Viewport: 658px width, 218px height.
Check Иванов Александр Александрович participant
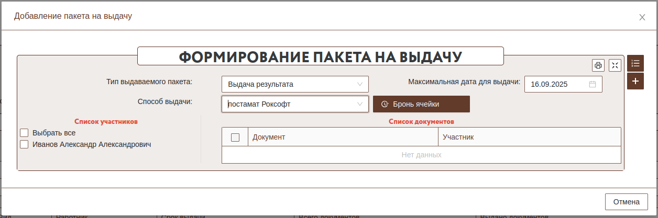point(24,144)
